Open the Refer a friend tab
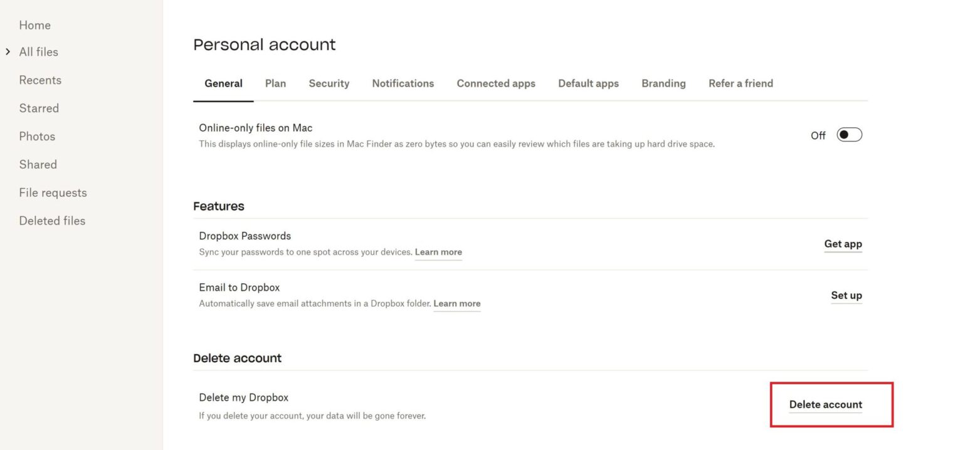Image resolution: width=963 pixels, height=450 pixels. tap(740, 83)
